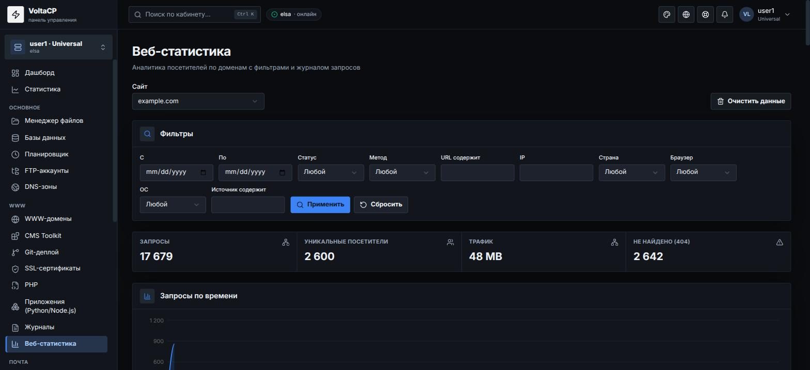810x370 pixels.
Task: Open Git-деплой in sidebar
Action: click(57, 252)
